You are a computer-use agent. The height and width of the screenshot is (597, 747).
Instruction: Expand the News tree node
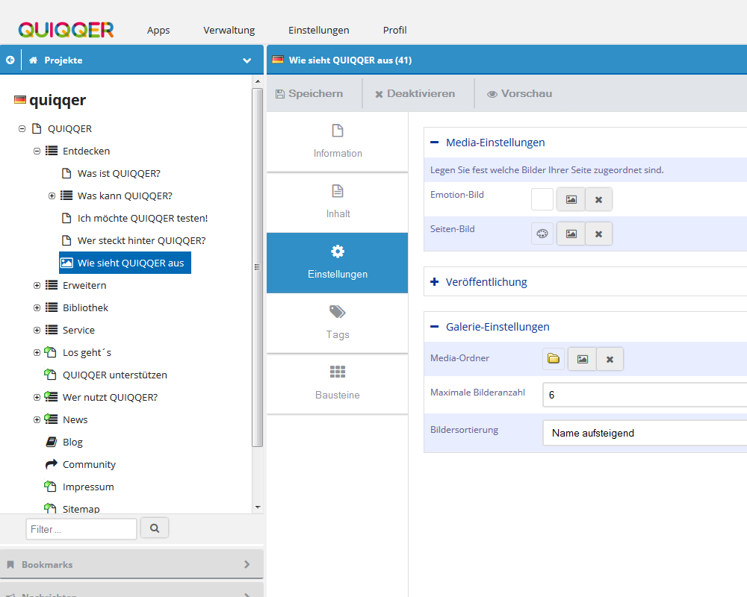(37, 419)
